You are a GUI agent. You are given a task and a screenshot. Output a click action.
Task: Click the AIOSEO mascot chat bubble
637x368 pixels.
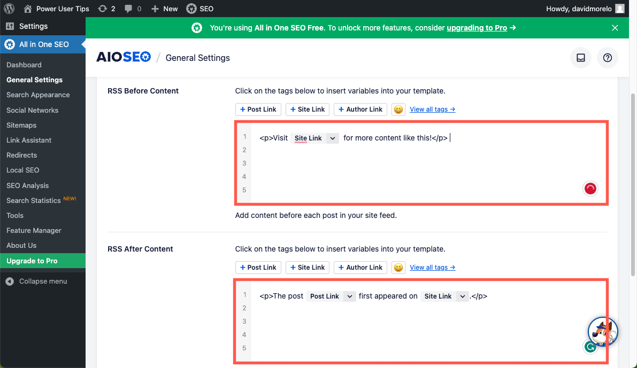(603, 331)
